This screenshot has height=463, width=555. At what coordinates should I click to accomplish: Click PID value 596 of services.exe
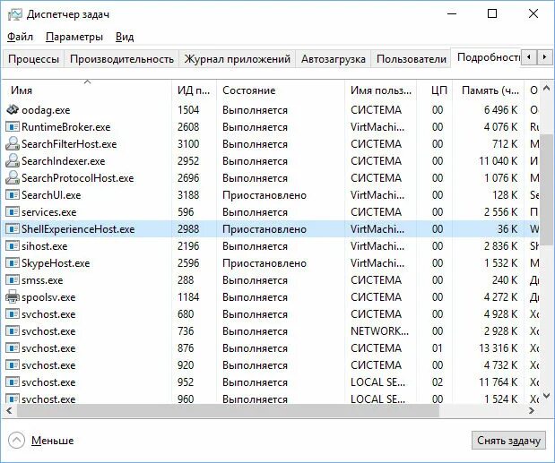[x=186, y=212]
